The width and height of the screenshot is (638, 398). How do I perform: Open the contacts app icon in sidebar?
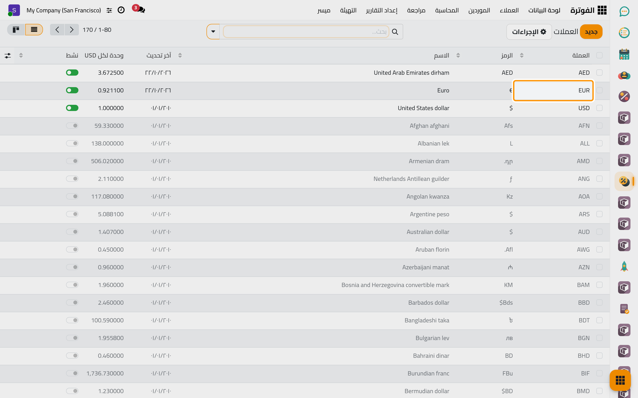624,75
